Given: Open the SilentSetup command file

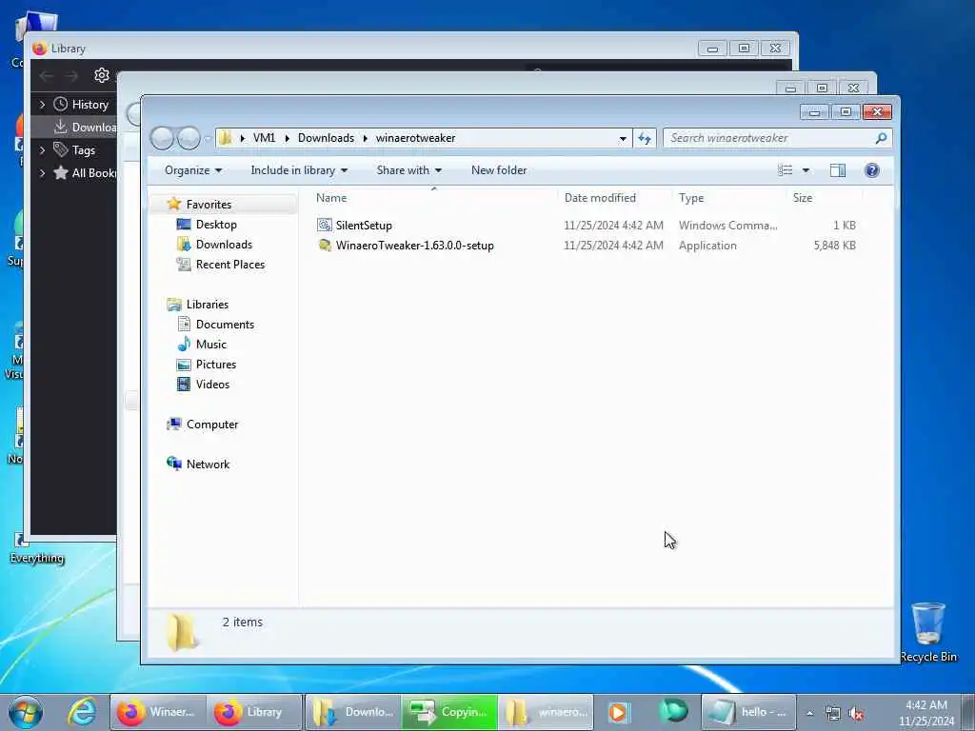Looking at the screenshot, I should point(364,226).
